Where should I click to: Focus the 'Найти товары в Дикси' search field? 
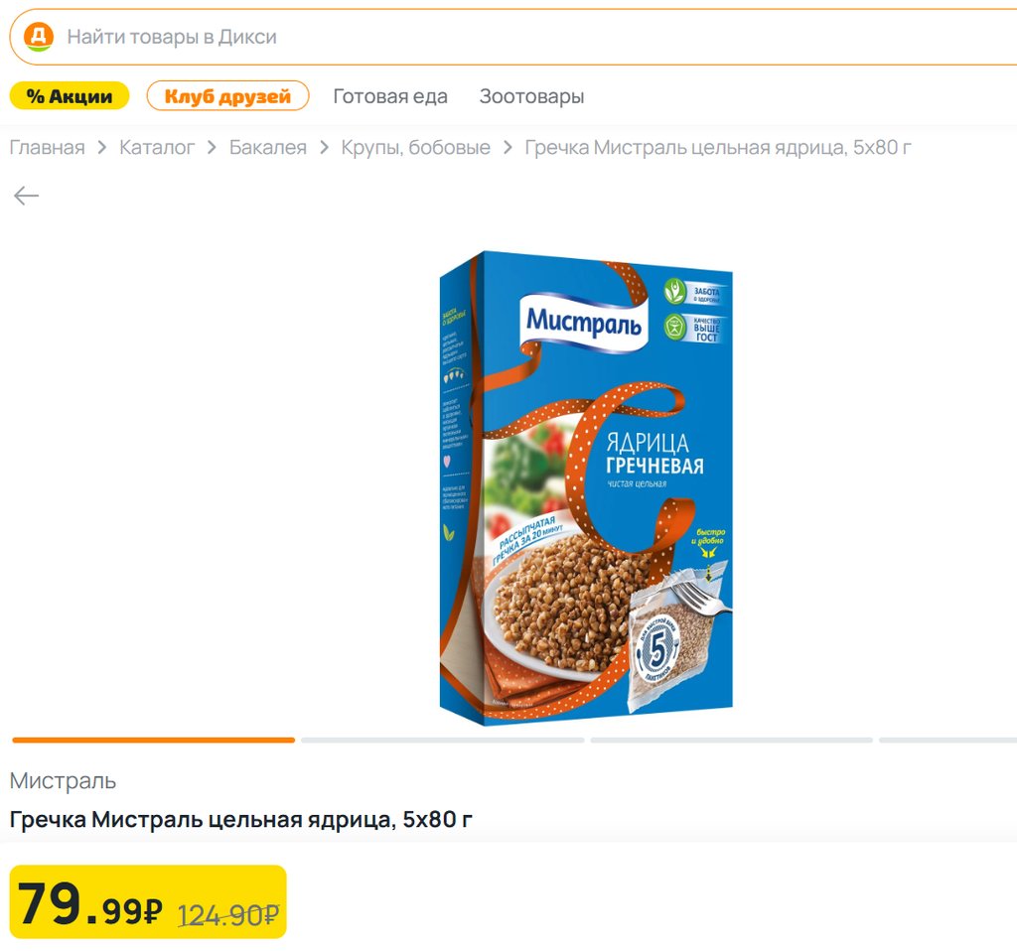click(x=497, y=37)
